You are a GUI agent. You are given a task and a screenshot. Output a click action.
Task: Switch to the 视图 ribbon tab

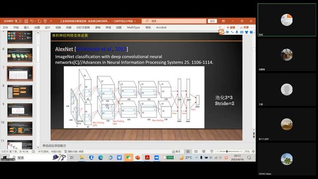(119, 27)
